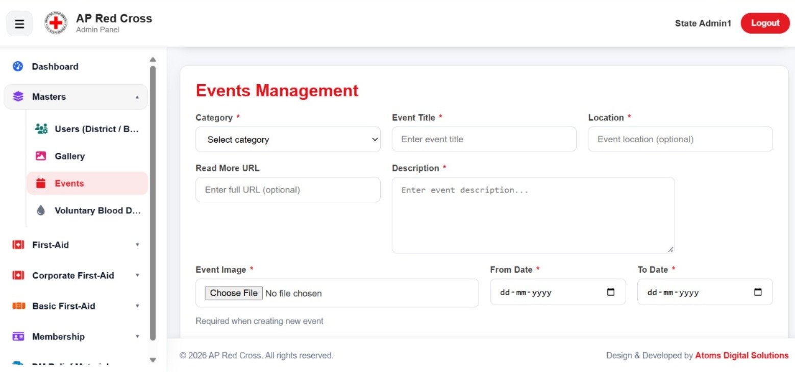Click the "No file chosen" text

[293, 293]
